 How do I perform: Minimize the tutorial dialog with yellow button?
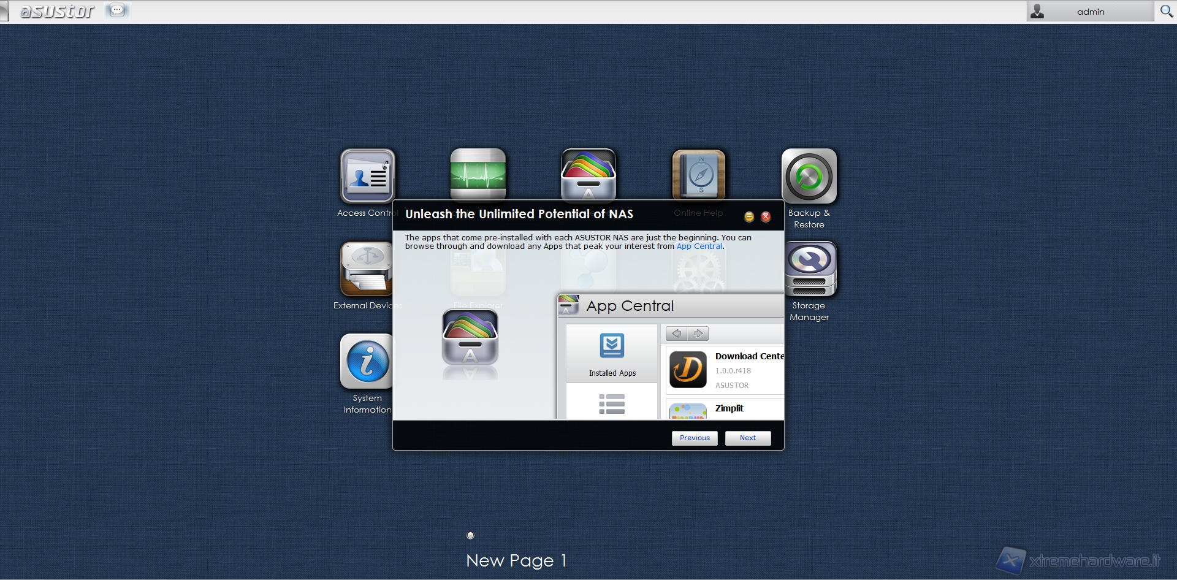click(748, 216)
